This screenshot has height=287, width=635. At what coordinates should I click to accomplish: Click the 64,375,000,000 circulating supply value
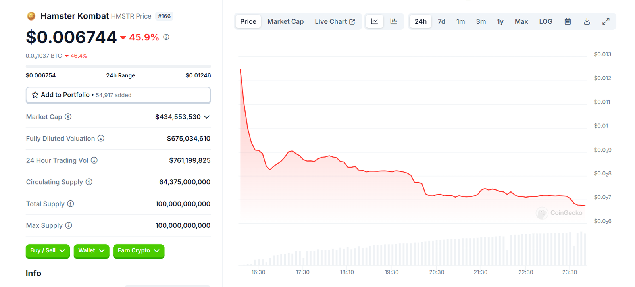click(185, 182)
